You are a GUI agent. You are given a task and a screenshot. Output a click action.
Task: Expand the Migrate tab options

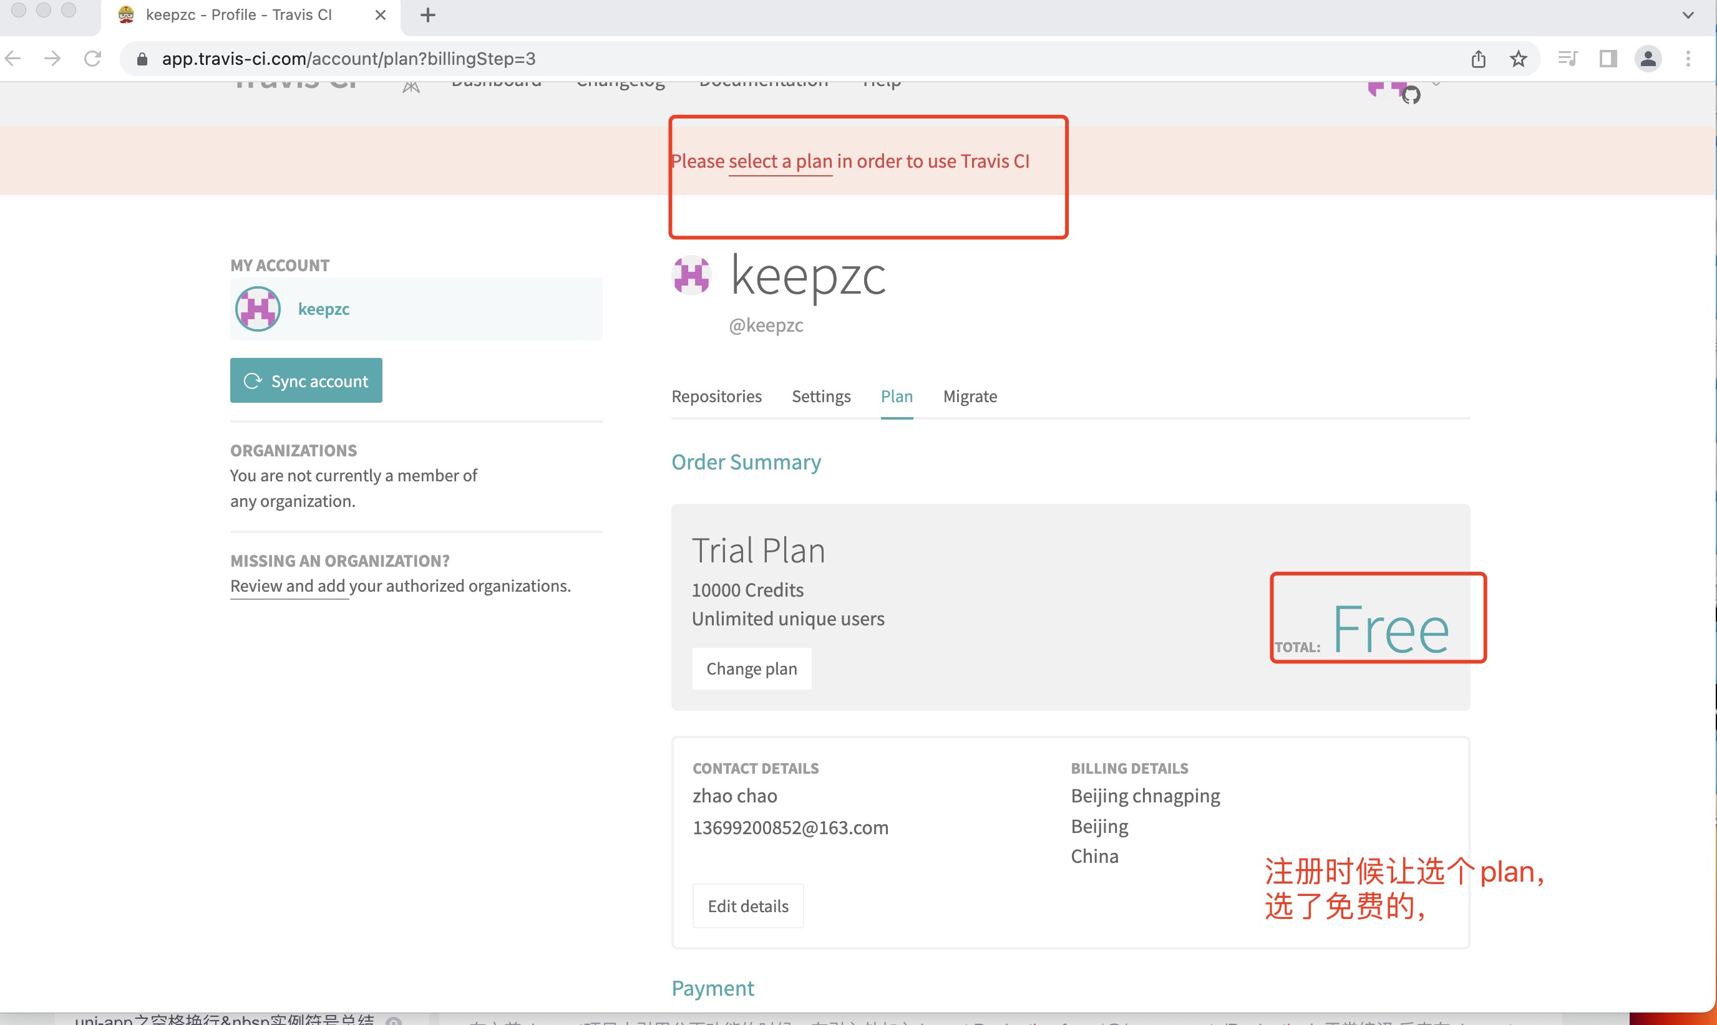(x=970, y=395)
